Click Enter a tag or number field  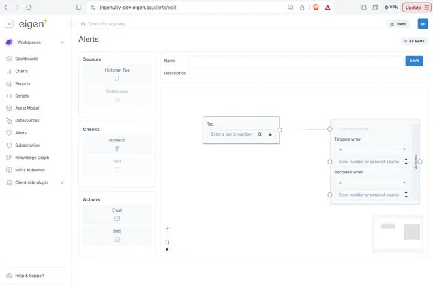[231, 134]
